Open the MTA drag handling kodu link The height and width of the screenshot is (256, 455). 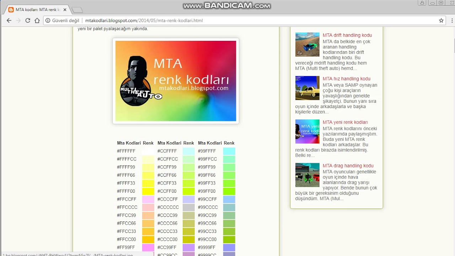point(348,166)
